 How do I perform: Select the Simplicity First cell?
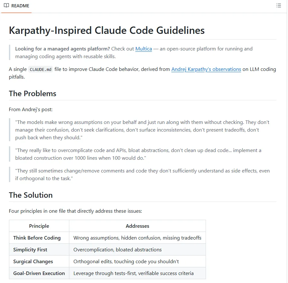point(30,249)
